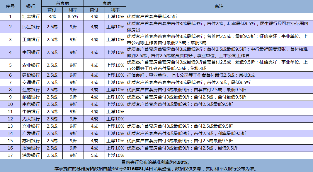Image resolution: width=313 pixels, height=172 pixels.
Task: Click 汇丰银行 note 优质客户首套房最低8.5折
Action: (x=152, y=17)
